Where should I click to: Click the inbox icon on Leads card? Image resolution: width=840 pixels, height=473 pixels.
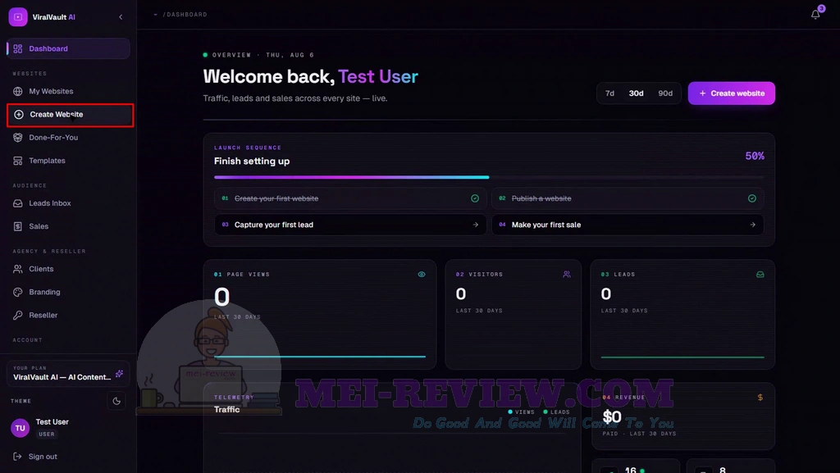pyautogui.click(x=760, y=275)
